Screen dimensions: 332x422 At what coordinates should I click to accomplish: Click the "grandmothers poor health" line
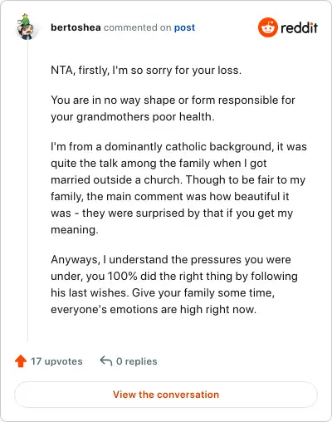click(133, 116)
